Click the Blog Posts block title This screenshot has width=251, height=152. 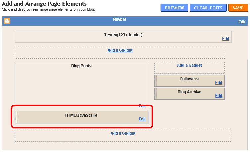[x=81, y=66]
